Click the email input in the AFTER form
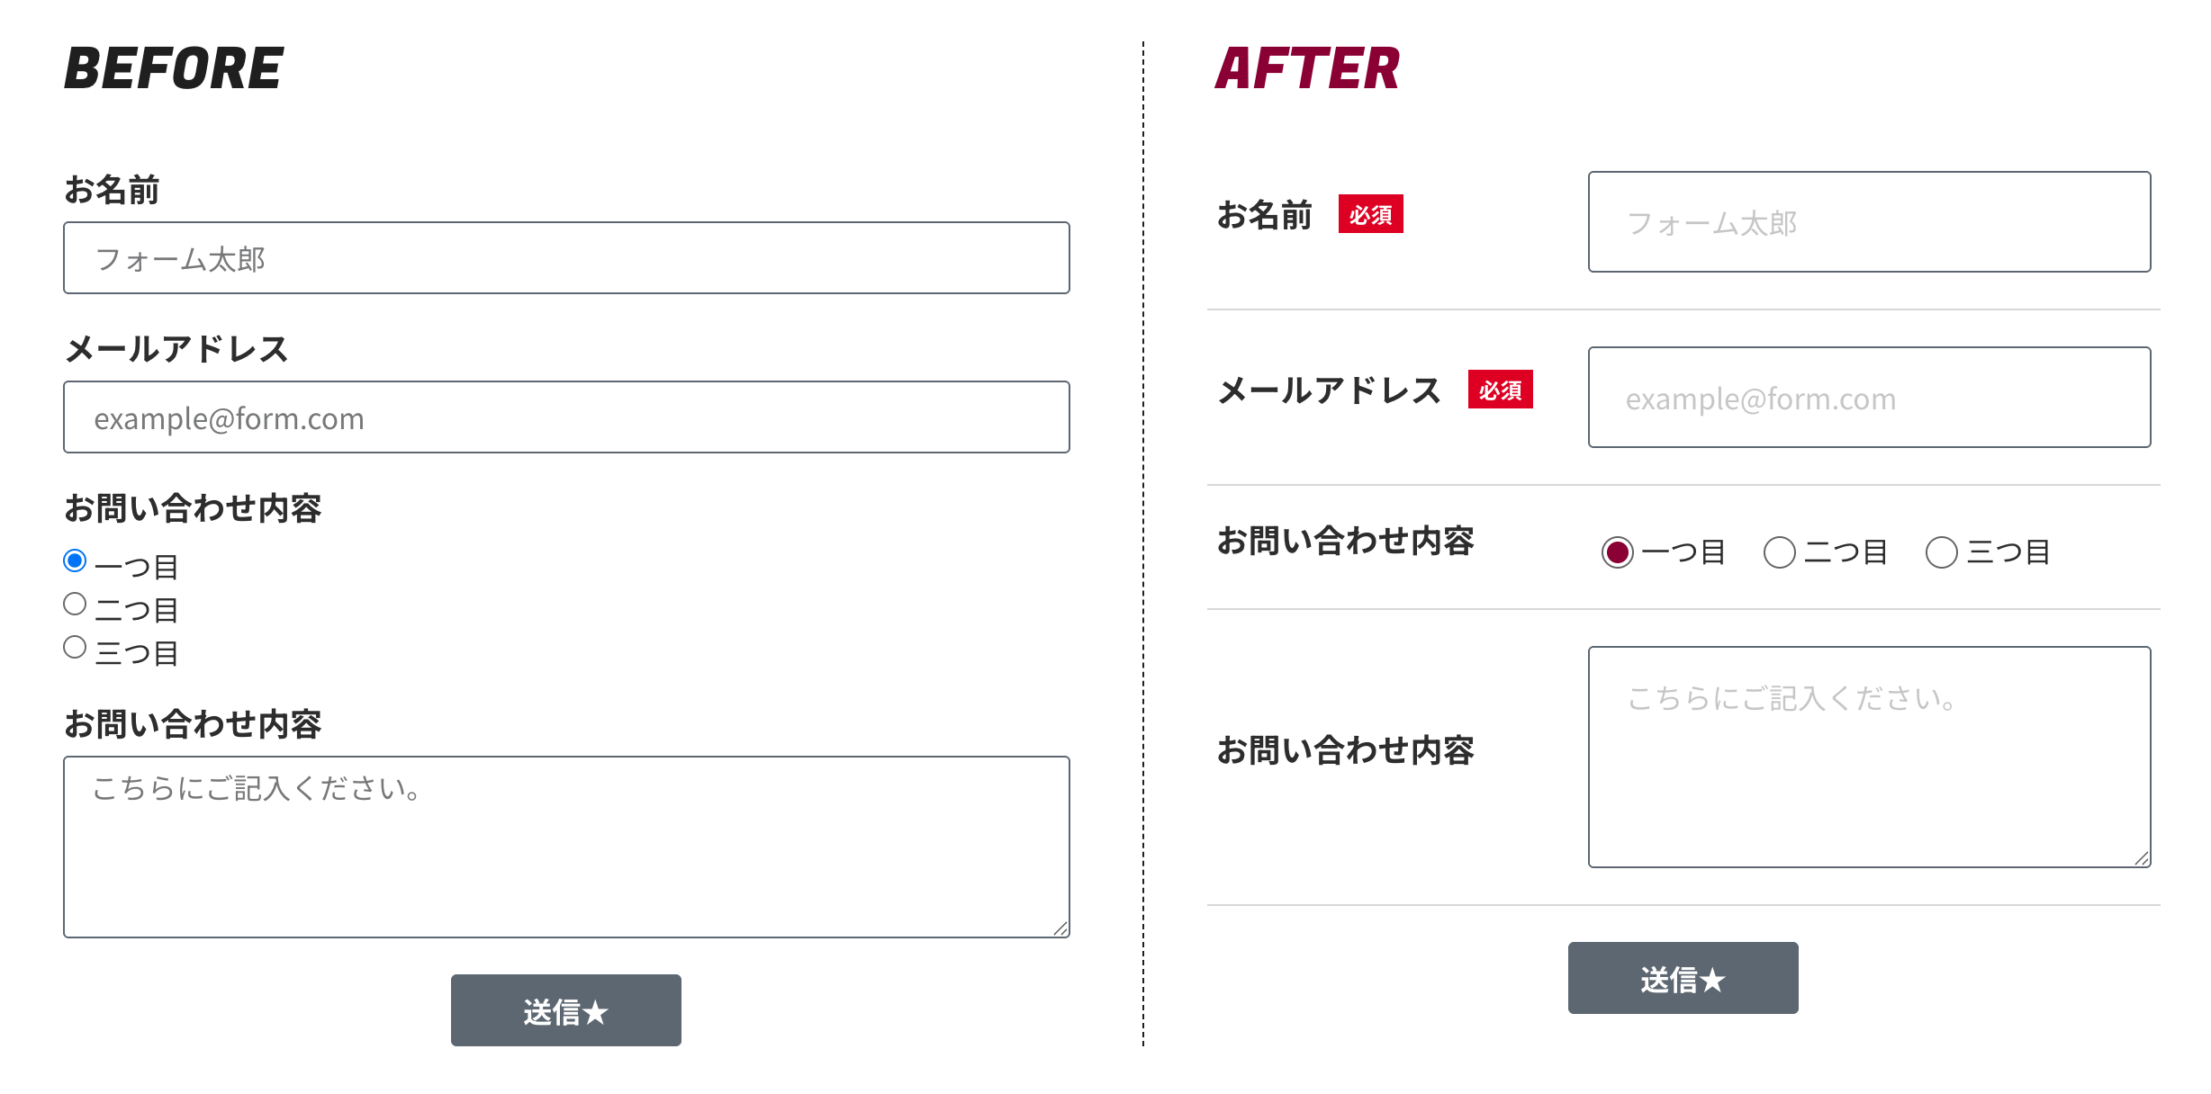2211x1094 pixels. (x=1869, y=398)
